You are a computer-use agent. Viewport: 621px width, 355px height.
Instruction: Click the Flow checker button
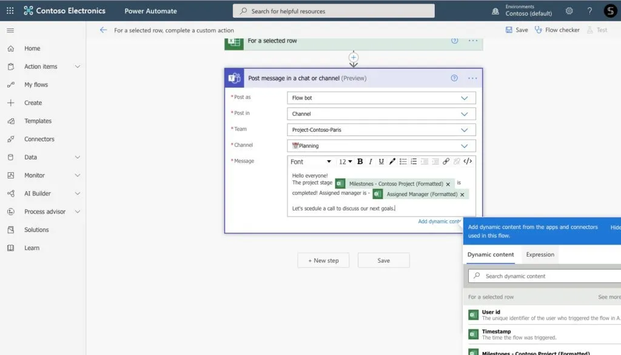coord(557,30)
